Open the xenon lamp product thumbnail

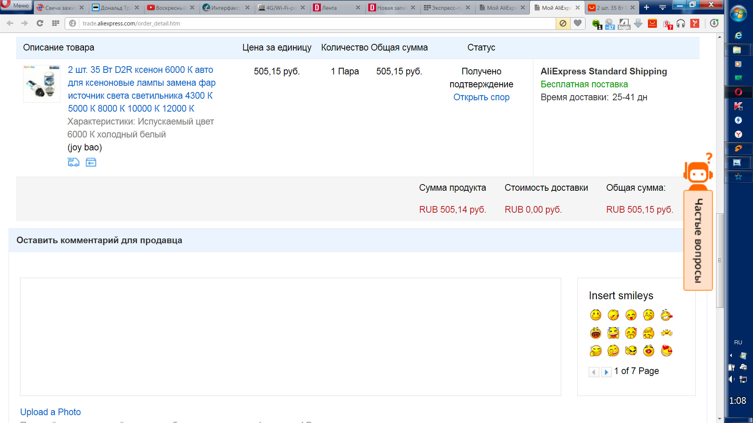(x=42, y=83)
